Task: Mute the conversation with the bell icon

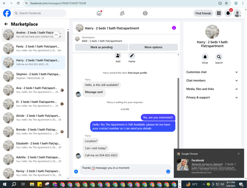Action: [x=205, y=57]
